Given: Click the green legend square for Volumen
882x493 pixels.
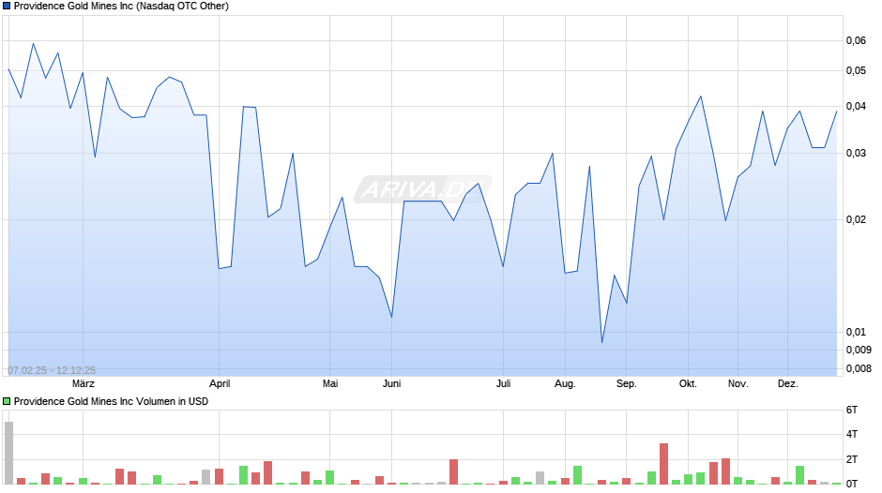Looking at the screenshot, I should click(7, 401).
